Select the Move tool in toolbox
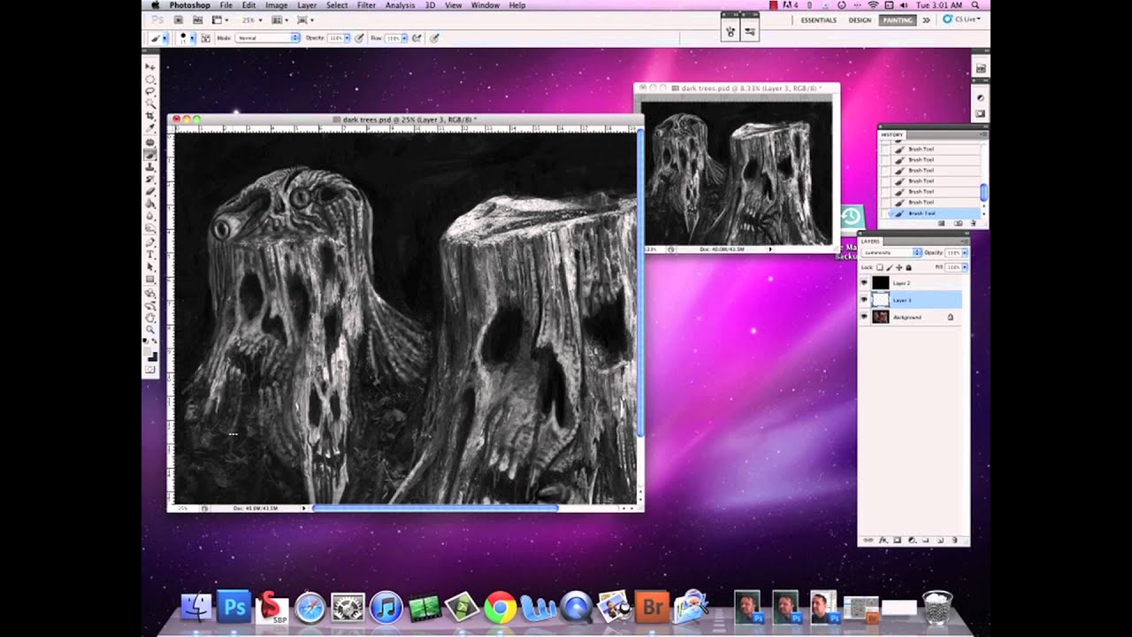This screenshot has height=637, width=1132. coord(150,67)
